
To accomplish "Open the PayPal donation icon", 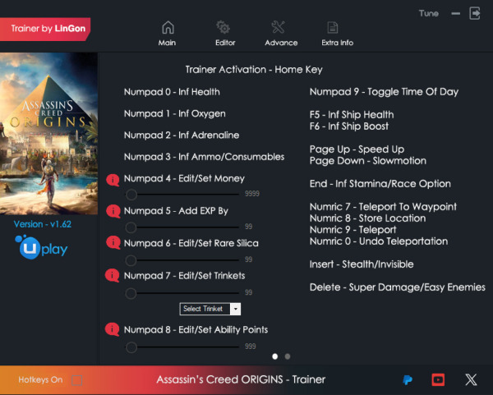I will point(408,380).
